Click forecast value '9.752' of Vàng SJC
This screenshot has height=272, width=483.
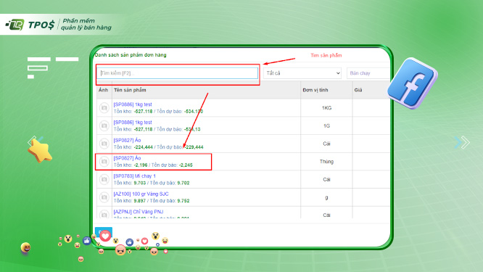(x=183, y=200)
